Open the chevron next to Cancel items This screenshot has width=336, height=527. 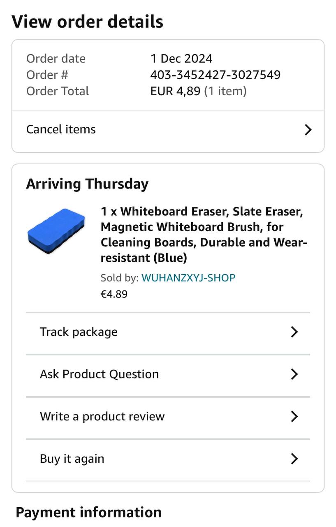308,130
